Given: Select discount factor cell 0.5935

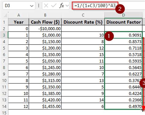Looking at the screenshot, I should point(123,61).
